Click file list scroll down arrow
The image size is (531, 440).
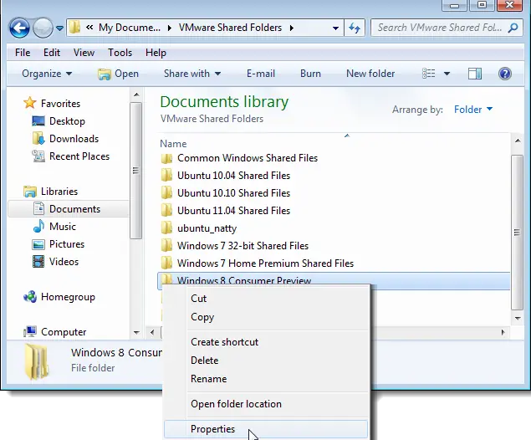(x=518, y=318)
